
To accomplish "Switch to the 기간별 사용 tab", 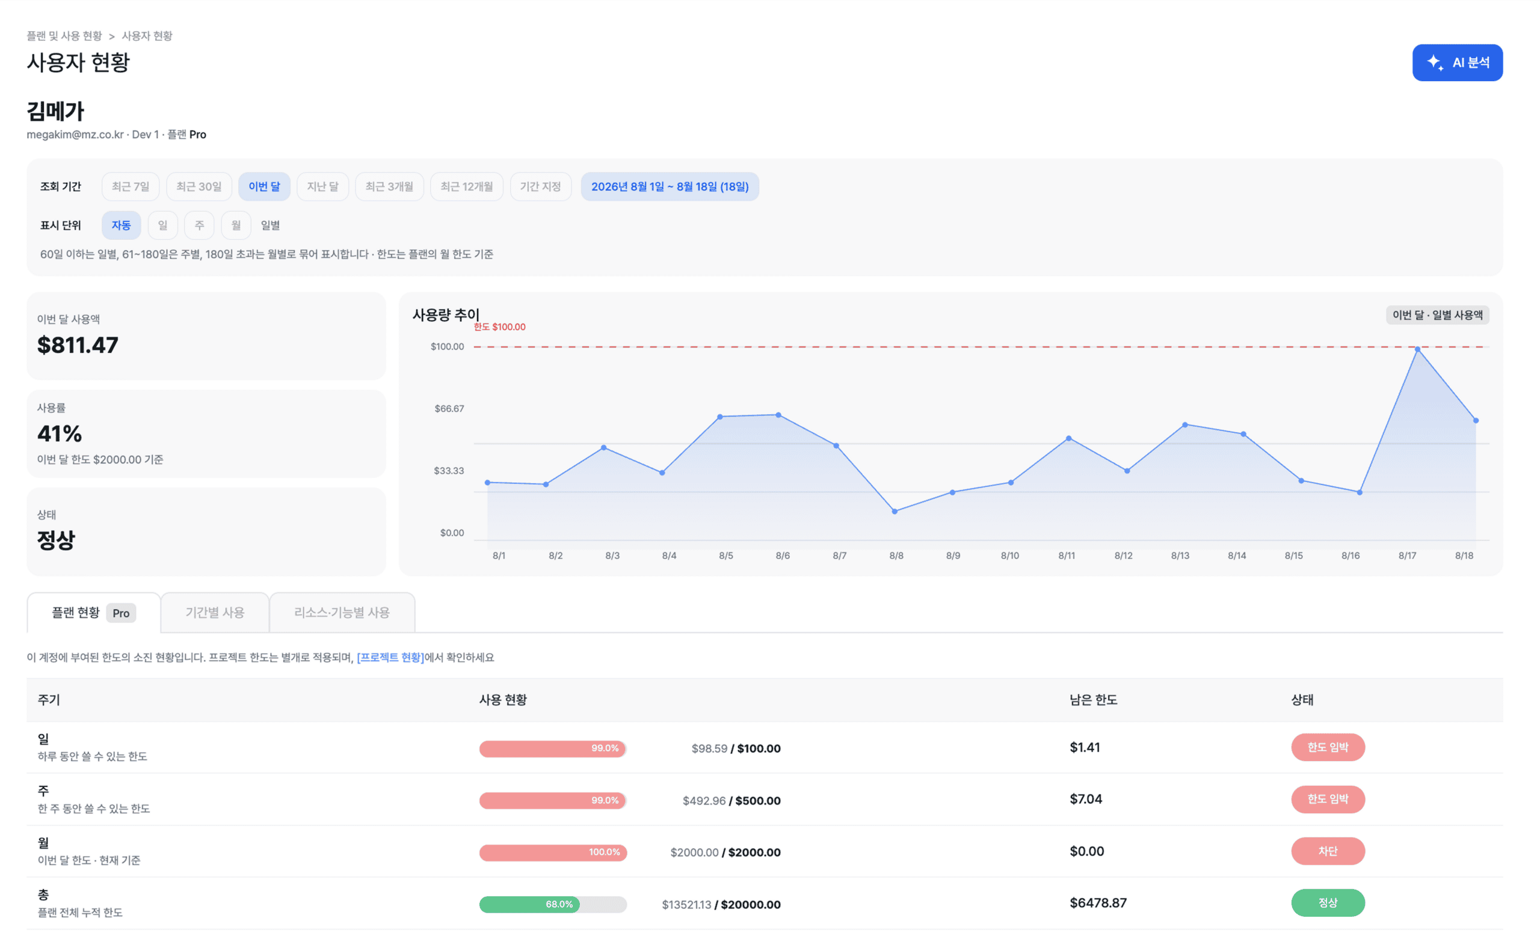I will [x=215, y=613].
